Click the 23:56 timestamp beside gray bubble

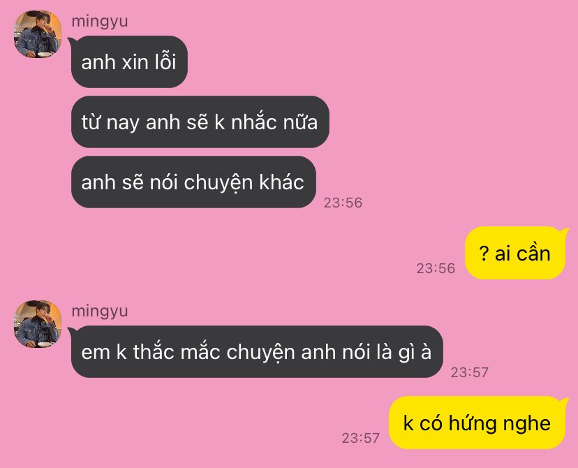coord(343,203)
